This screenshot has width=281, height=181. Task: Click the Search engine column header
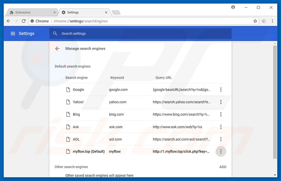pos(76,78)
